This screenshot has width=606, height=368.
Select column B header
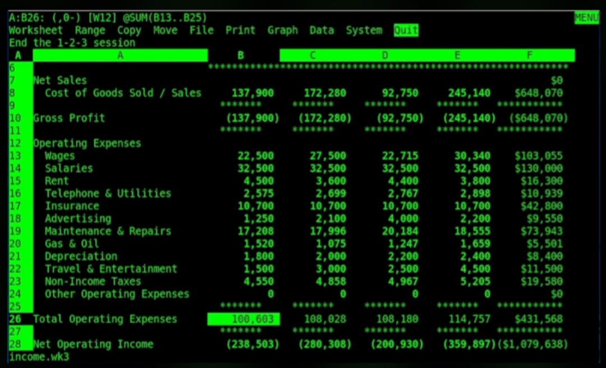tap(241, 55)
